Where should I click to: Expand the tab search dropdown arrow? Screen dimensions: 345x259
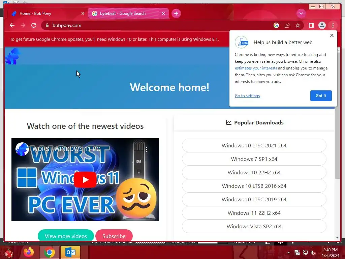[301, 13]
